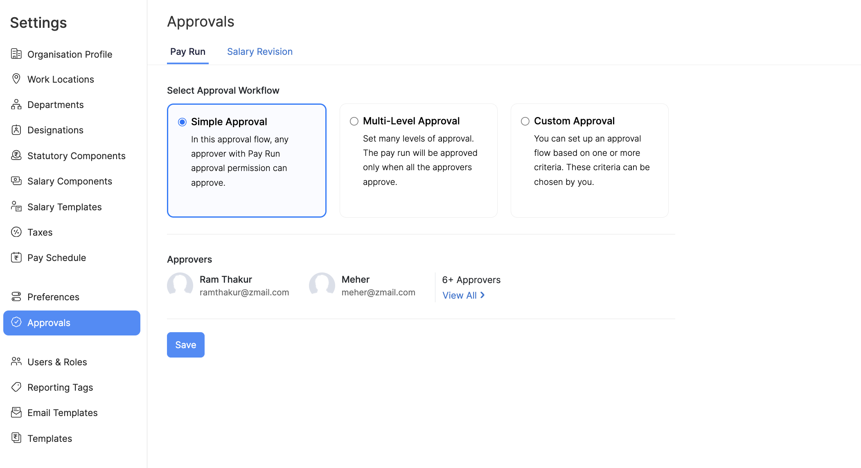Save the approval workflow settings

click(x=185, y=344)
